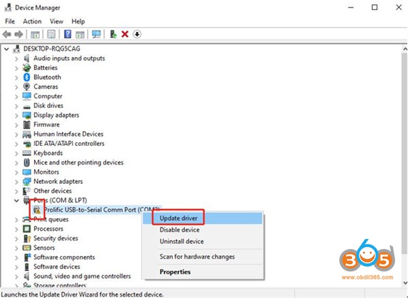Select Uninstall device in context menu

click(181, 241)
